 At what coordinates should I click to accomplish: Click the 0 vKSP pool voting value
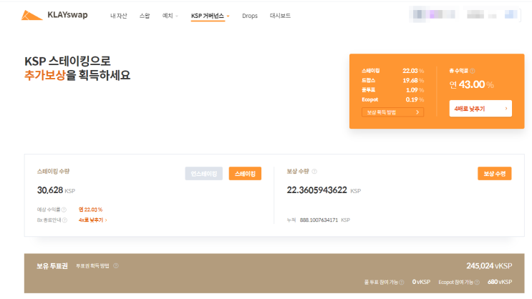[421, 282]
